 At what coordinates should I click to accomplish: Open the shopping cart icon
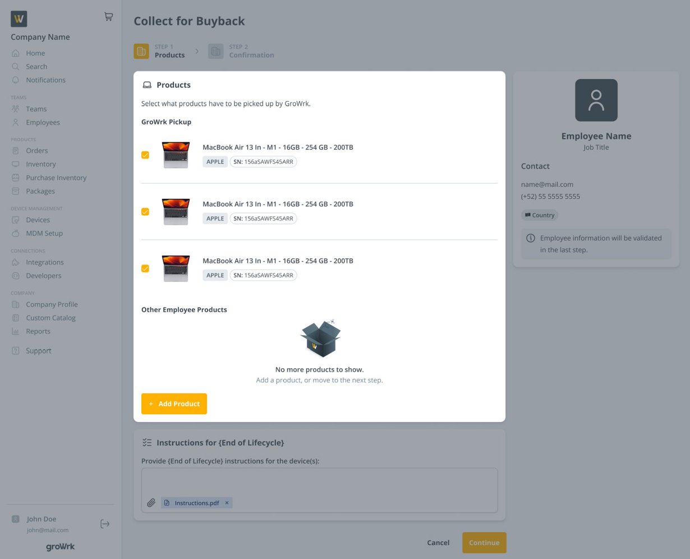(x=108, y=16)
